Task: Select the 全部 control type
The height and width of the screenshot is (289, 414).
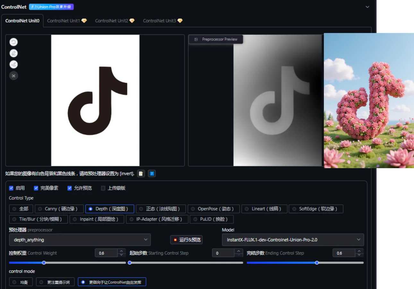Action: pyautogui.click(x=21, y=209)
